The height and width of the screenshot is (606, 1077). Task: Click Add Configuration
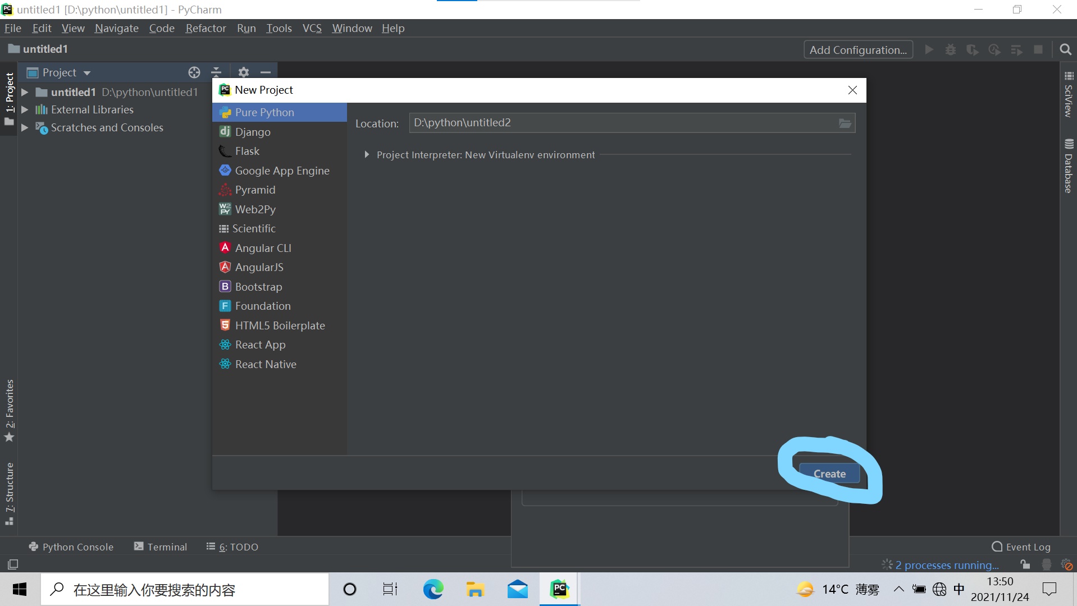point(858,49)
